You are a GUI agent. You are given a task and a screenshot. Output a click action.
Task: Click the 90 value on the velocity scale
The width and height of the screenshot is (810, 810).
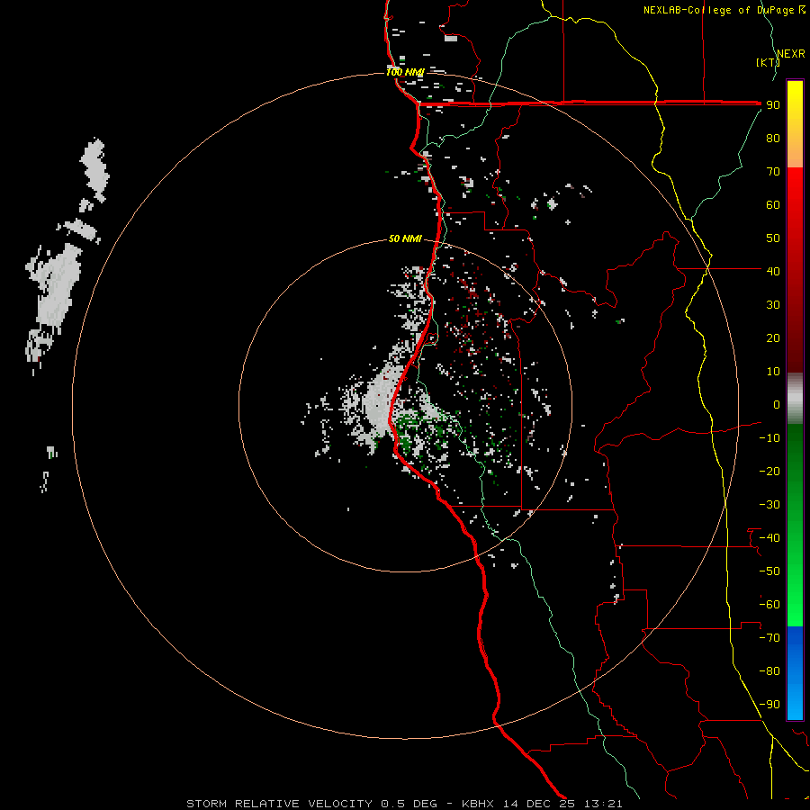point(773,105)
